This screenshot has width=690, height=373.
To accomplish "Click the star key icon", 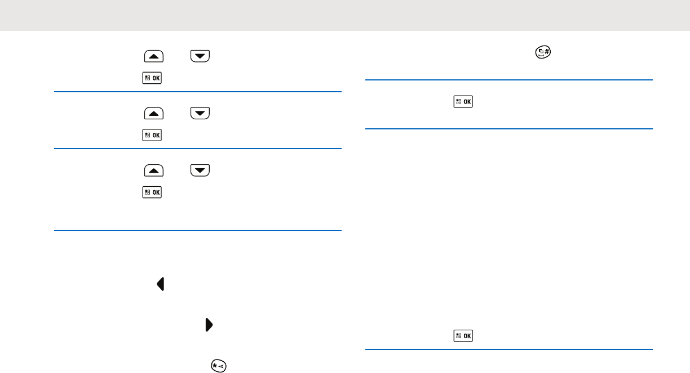I will (x=217, y=365).
